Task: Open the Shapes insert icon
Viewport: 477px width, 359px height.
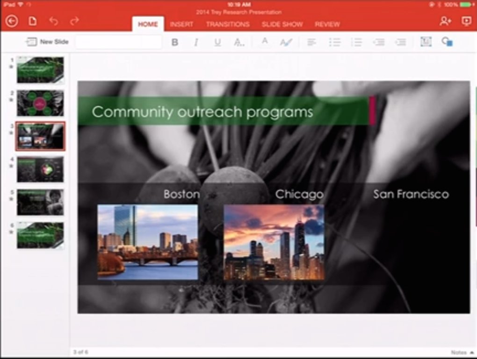Action: (x=447, y=42)
